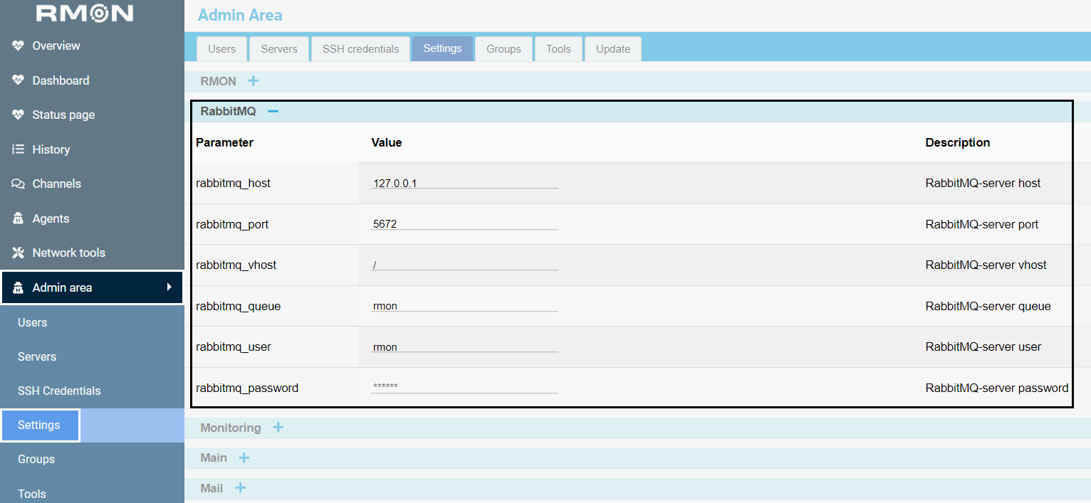Open Channels using the chat icon
Image resolution: width=1091 pixels, height=503 pixels.
(17, 184)
